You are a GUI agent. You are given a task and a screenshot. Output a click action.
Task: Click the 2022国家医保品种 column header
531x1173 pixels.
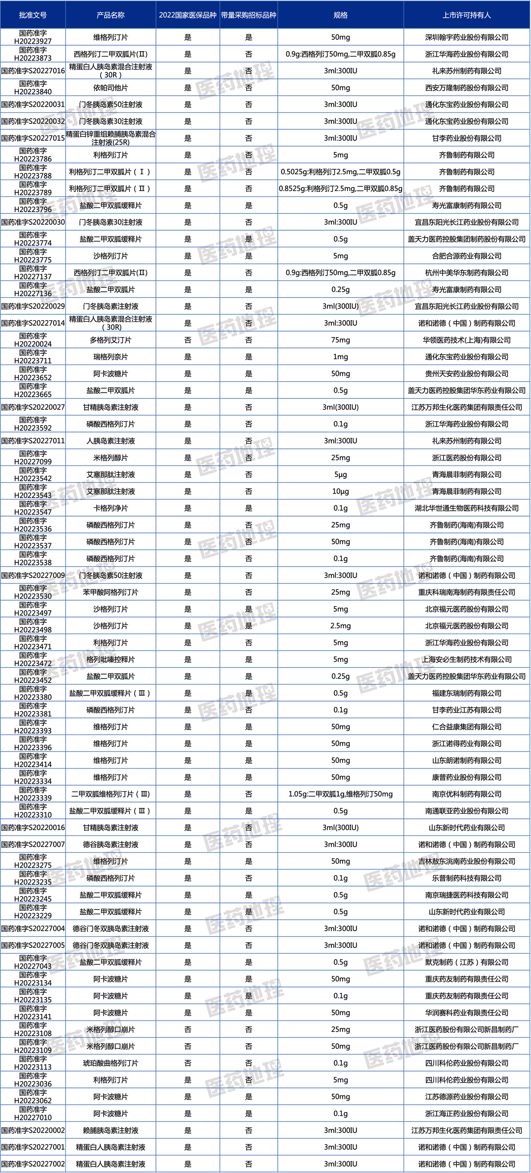point(187,15)
